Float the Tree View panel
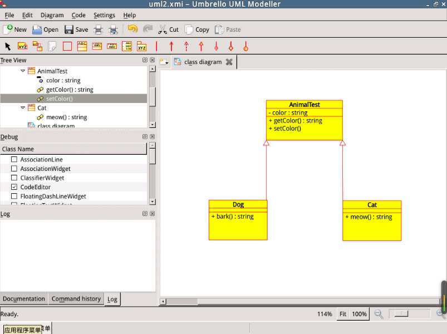Viewport: 447px width, 334px height. pyautogui.click(x=145, y=60)
